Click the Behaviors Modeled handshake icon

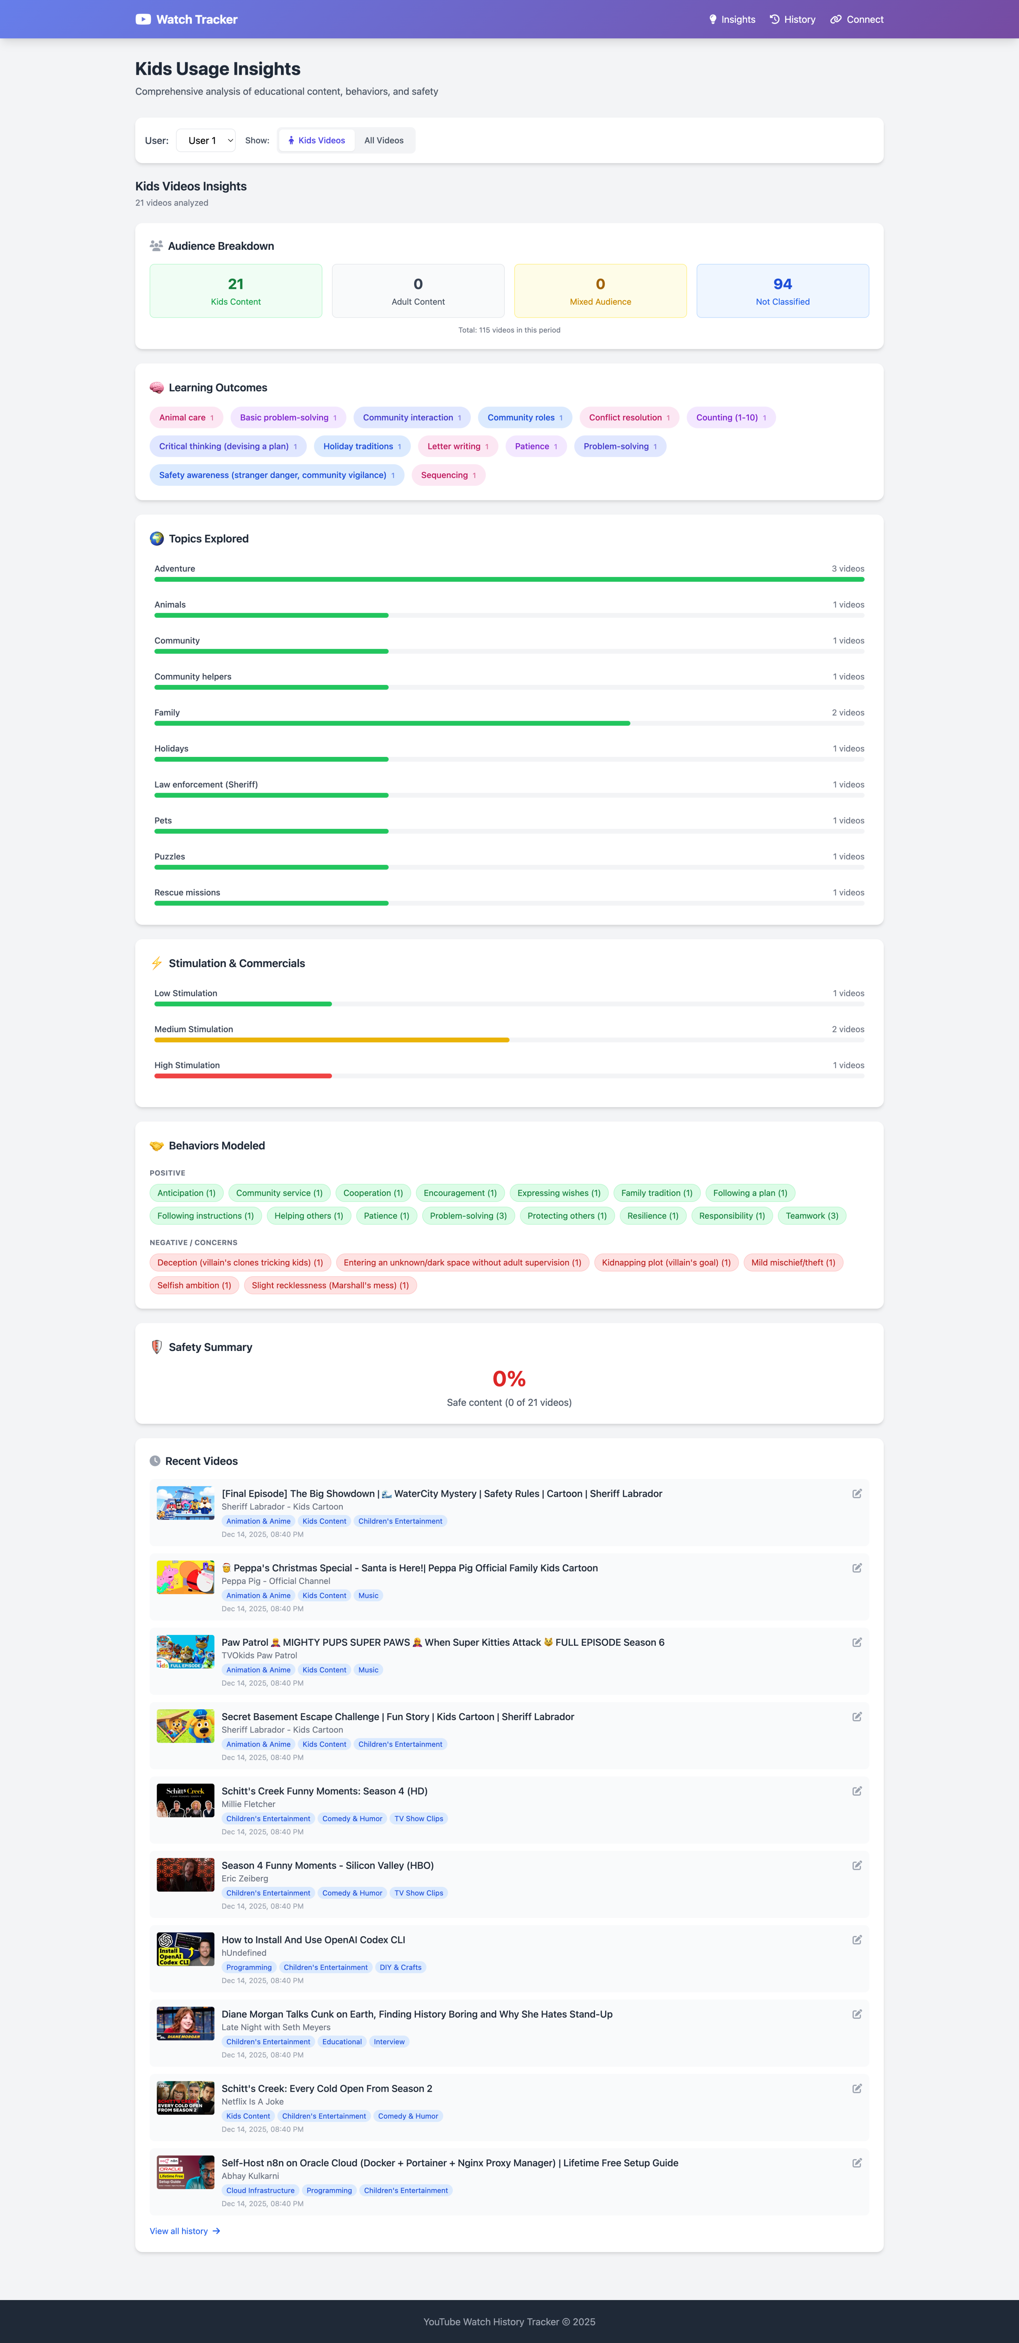pos(156,1145)
